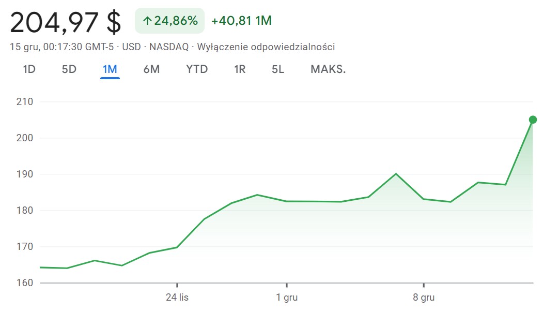Click the 24,86% change badge
The image size is (543, 311).
169,21
